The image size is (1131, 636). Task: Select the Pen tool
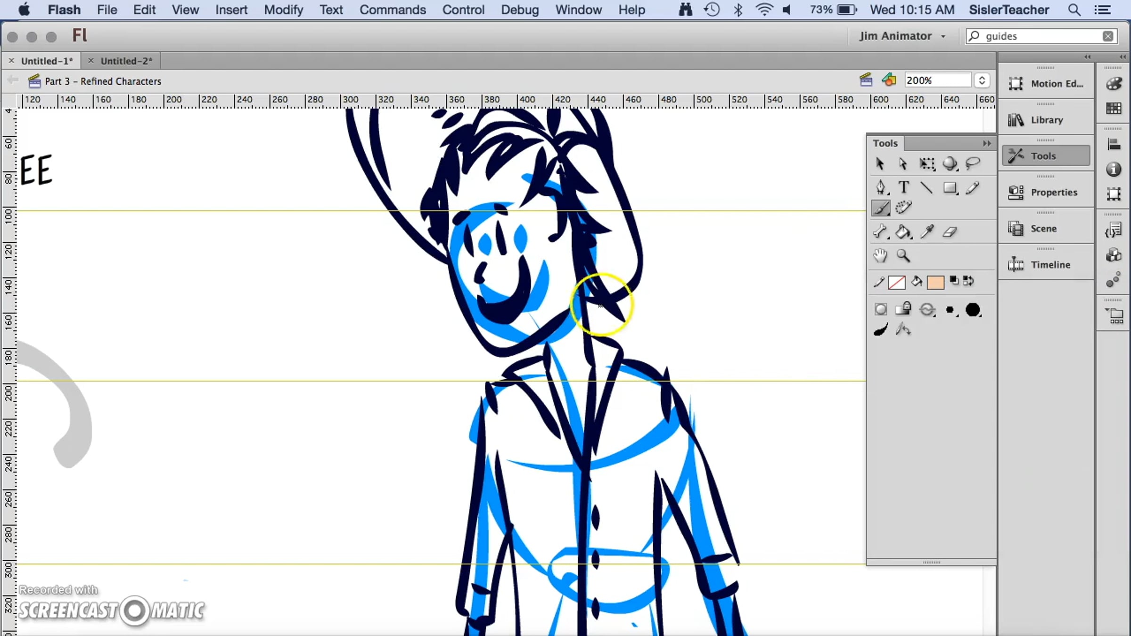pyautogui.click(x=880, y=187)
